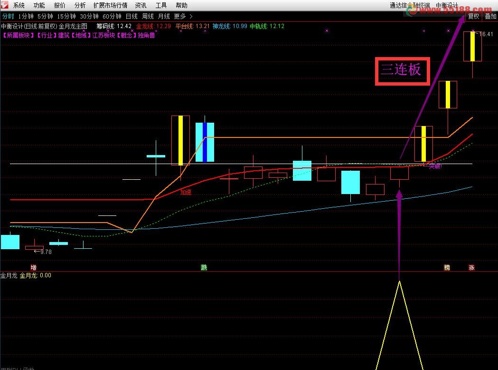Click the 榜 marker icon below chart
The width and height of the screenshot is (498, 370).
pos(447,267)
